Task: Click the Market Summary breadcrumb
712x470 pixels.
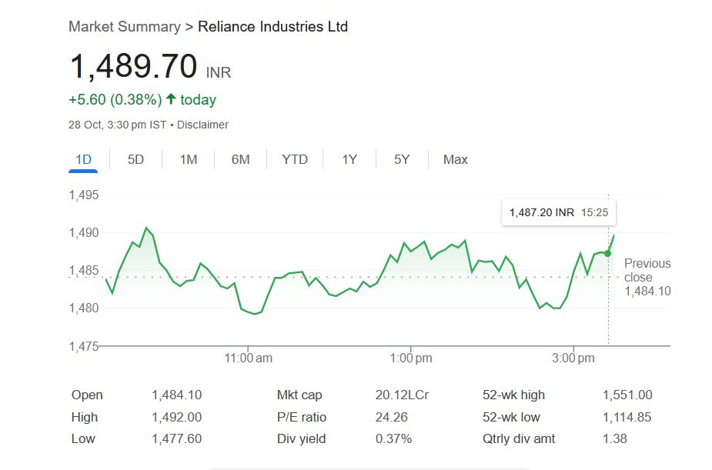Action: coord(124,27)
